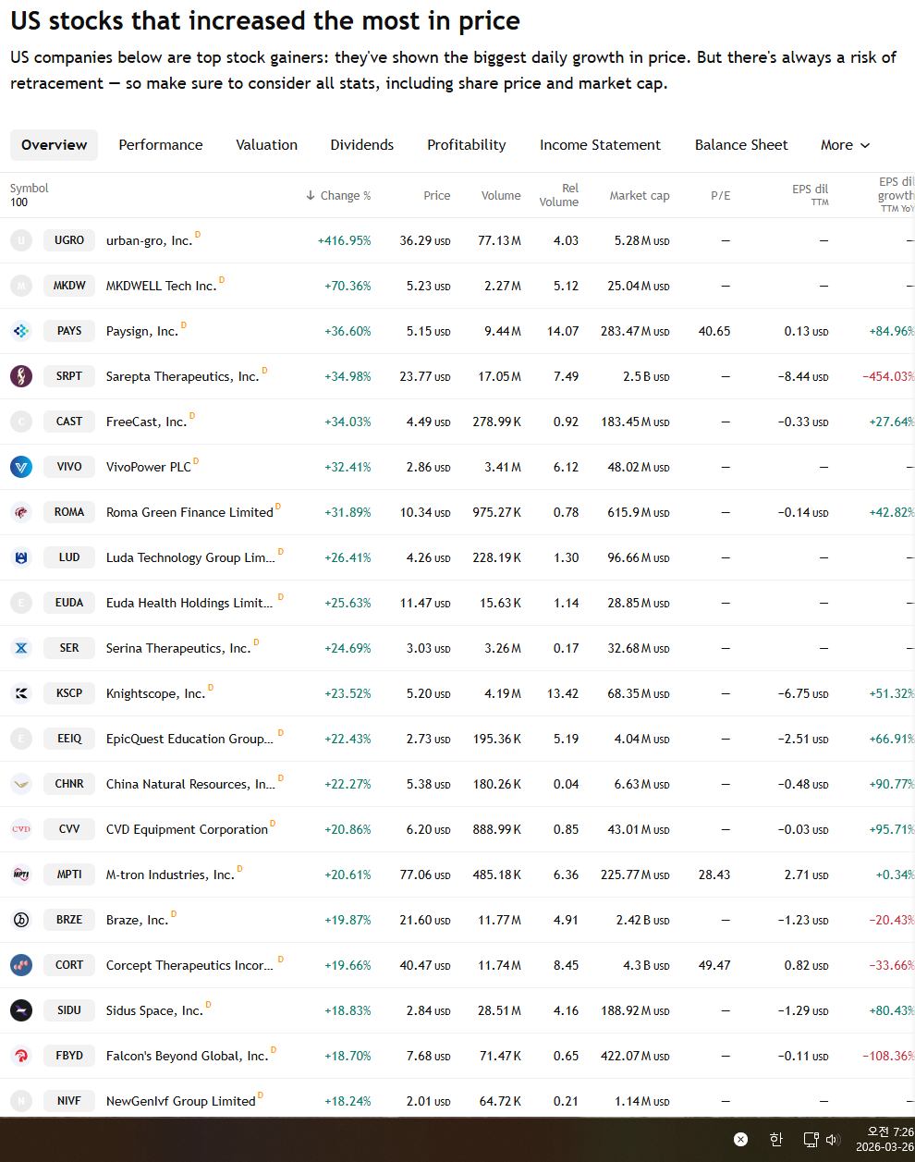Viewport: 915px width, 1162px height.
Task: Sort by EPS dil TTM column header
Action: (811, 195)
